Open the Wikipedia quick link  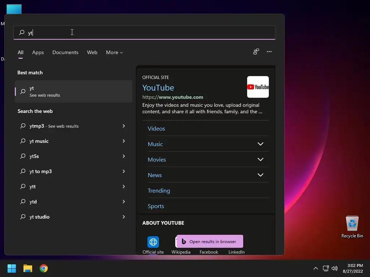point(181,252)
